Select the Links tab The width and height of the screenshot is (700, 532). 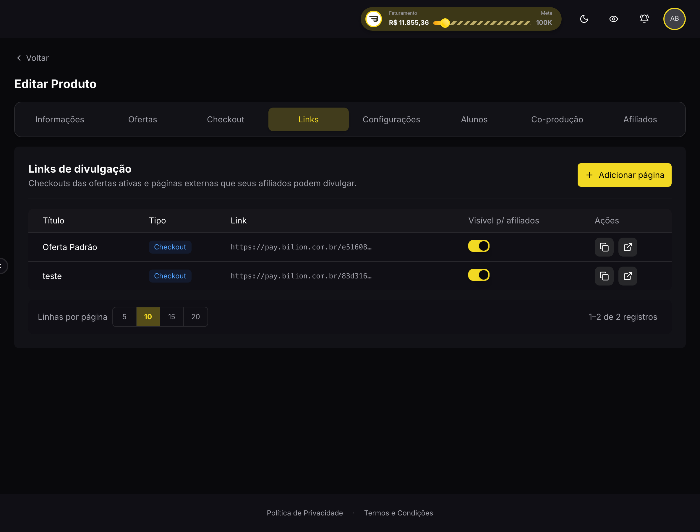click(309, 119)
